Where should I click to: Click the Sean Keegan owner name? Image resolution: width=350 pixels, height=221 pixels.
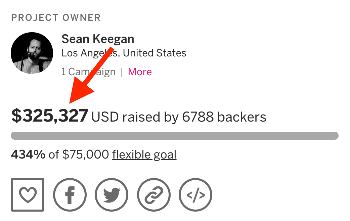pyautogui.click(x=98, y=39)
